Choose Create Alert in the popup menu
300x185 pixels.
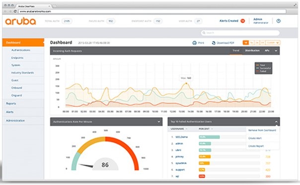point(255,138)
